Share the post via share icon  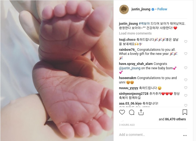pyautogui.click(x=141, y=112)
